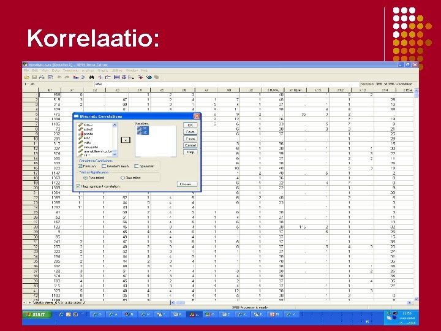This screenshot has width=441, height=331.
Task: Click 'SPSS Processor is ready' status text
Action: tap(250, 307)
